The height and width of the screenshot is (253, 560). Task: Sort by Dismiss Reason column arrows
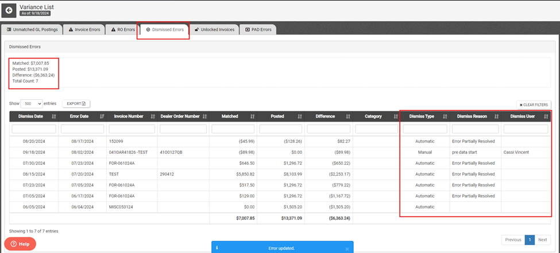pos(496,116)
